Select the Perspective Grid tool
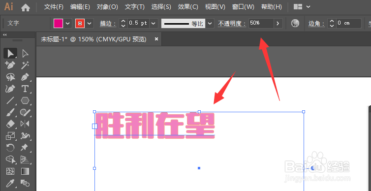The width and height of the screenshot is (371, 191). pos(25,159)
